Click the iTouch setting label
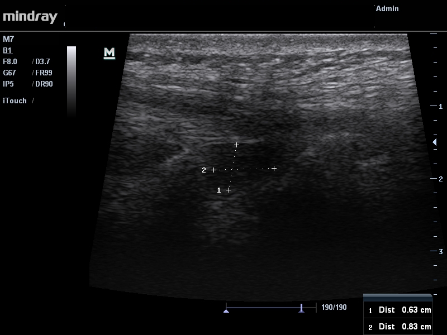This screenshot has height=335, width=447. click(x=15, y=100)
